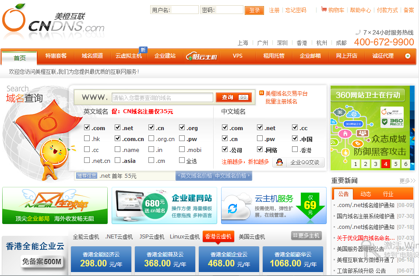Click the 查询 GO search button
The image size is (419, 276).
click(234, 97)
